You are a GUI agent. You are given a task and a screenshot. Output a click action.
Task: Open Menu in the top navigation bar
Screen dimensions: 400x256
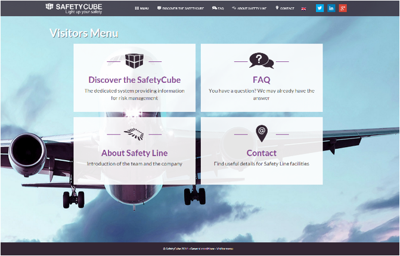coord(142,8)
